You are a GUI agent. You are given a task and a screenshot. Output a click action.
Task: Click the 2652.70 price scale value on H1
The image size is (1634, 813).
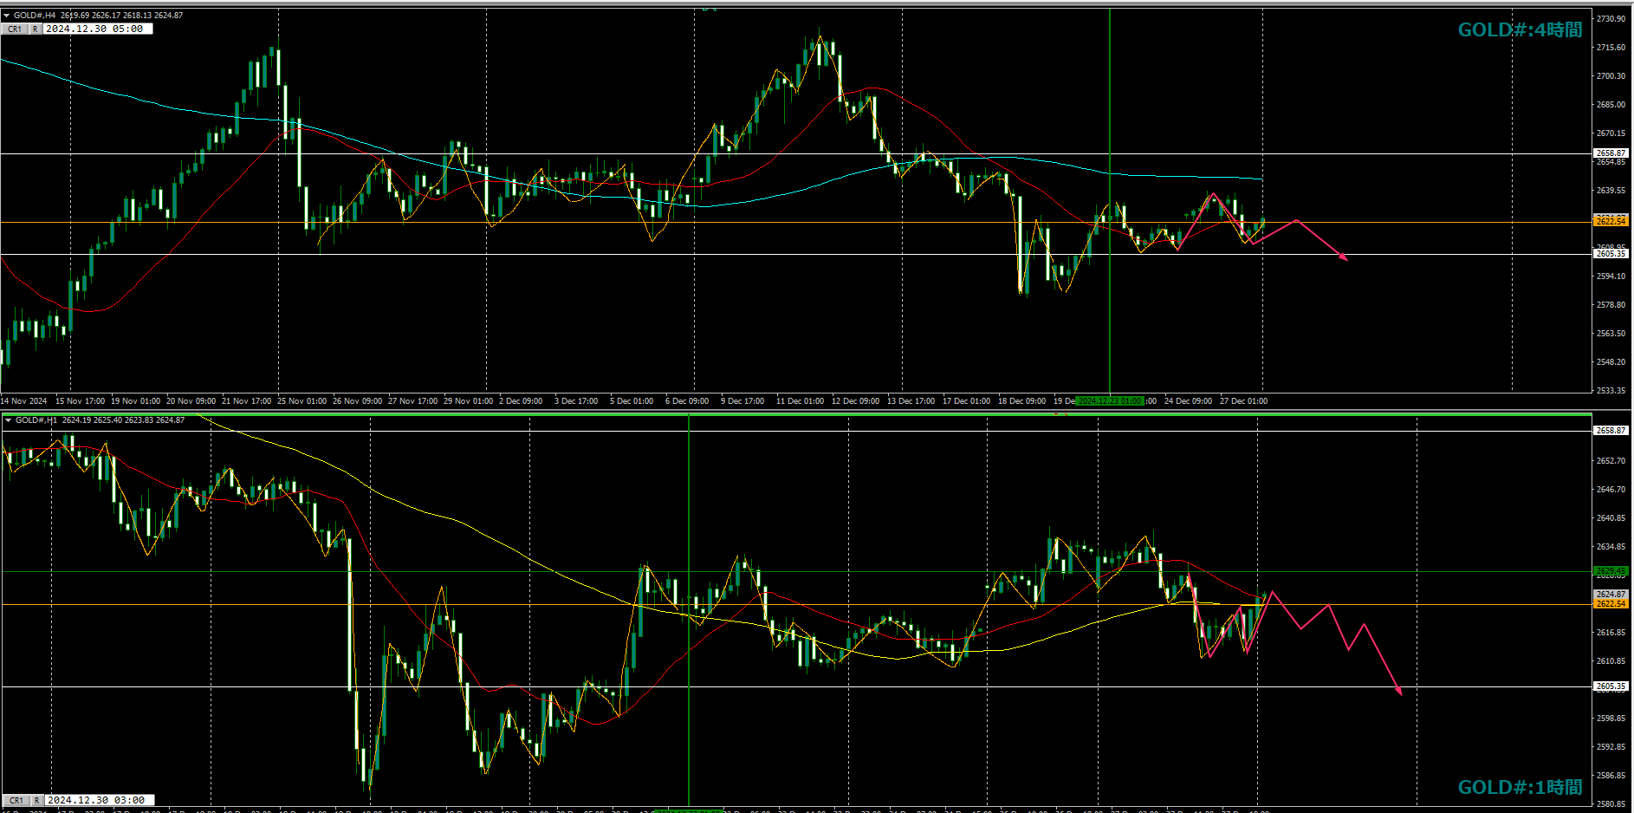tap(1611, 461)
